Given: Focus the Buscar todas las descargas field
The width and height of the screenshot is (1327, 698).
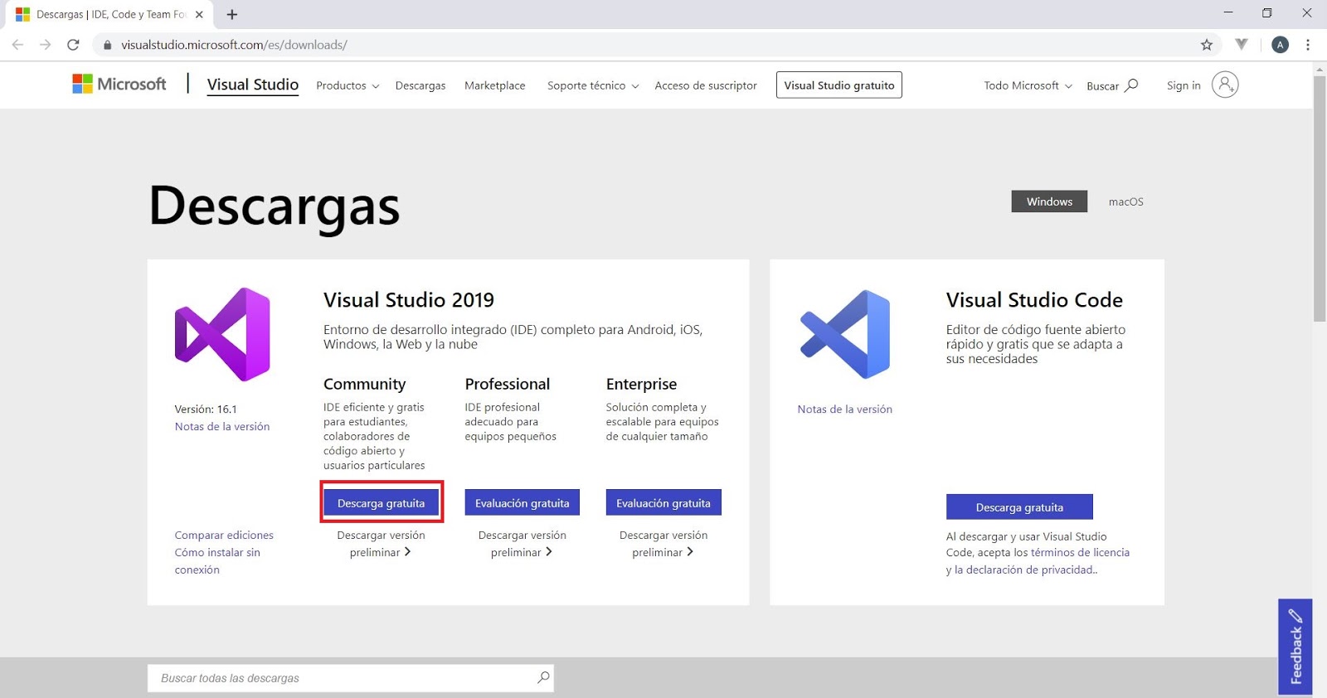Looking at the screenshot, I should pyautogui.click(x=351, y=678).
